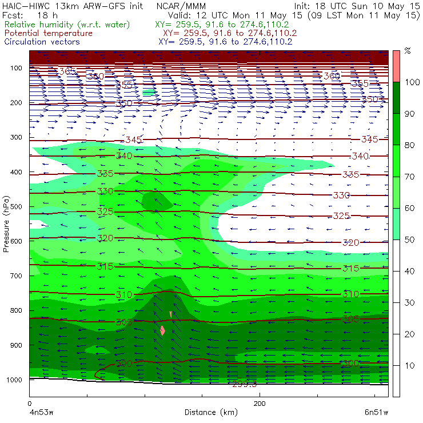Click the '100' pressure axis tick label
This screenshot has height=423, width=423.
16,68
